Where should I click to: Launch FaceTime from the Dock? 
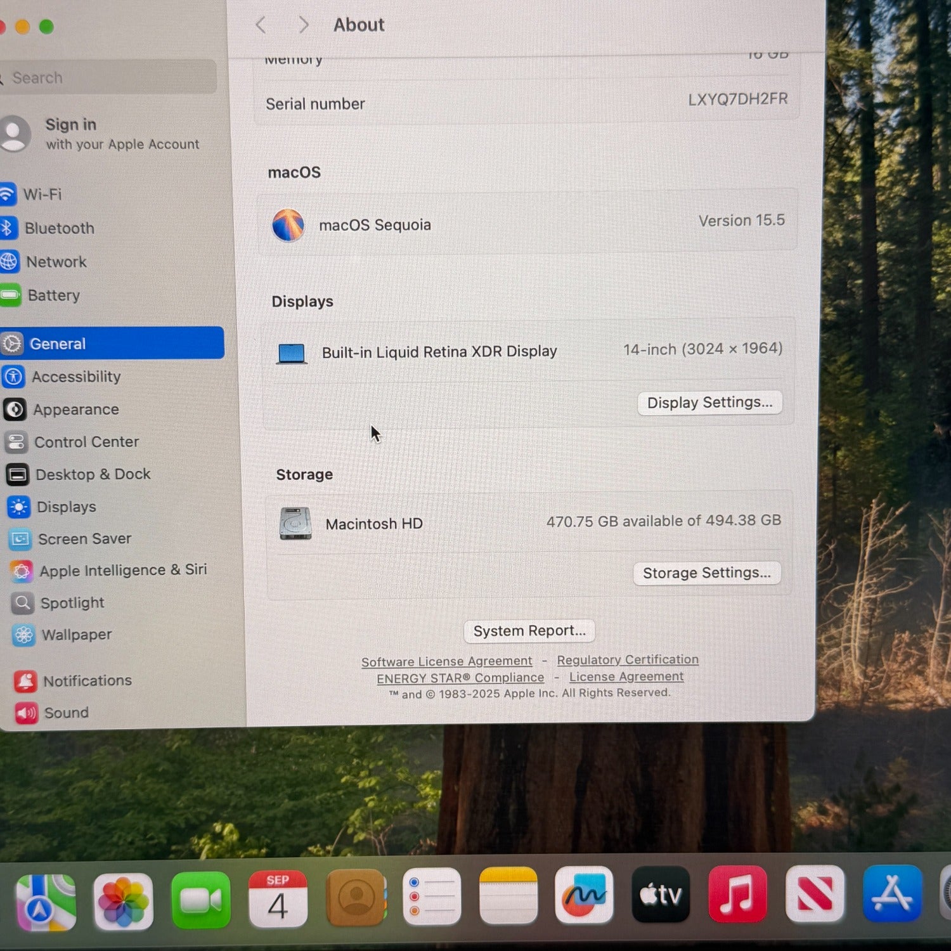200,900
